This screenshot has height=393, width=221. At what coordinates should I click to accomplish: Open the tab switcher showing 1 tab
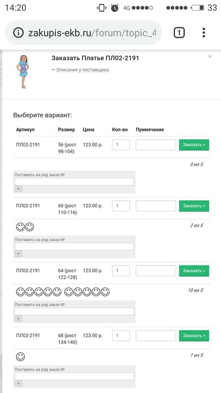pyautogui.click(x=179, y=33)
